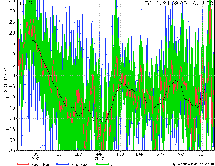Click the JAN month label
This screenshot has height=166, width=215.
point(99,154)
